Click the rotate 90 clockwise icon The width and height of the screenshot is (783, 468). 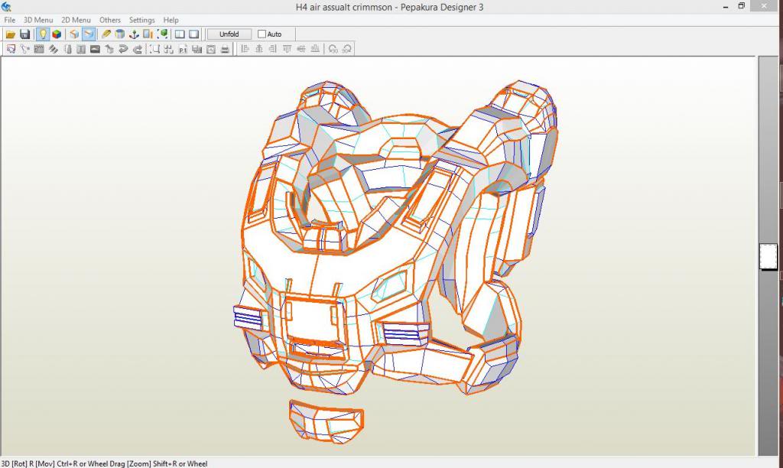tap(346, 49)
